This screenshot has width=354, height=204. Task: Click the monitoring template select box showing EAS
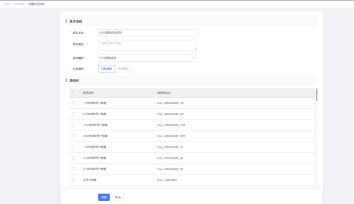click(x=148, y=58)
